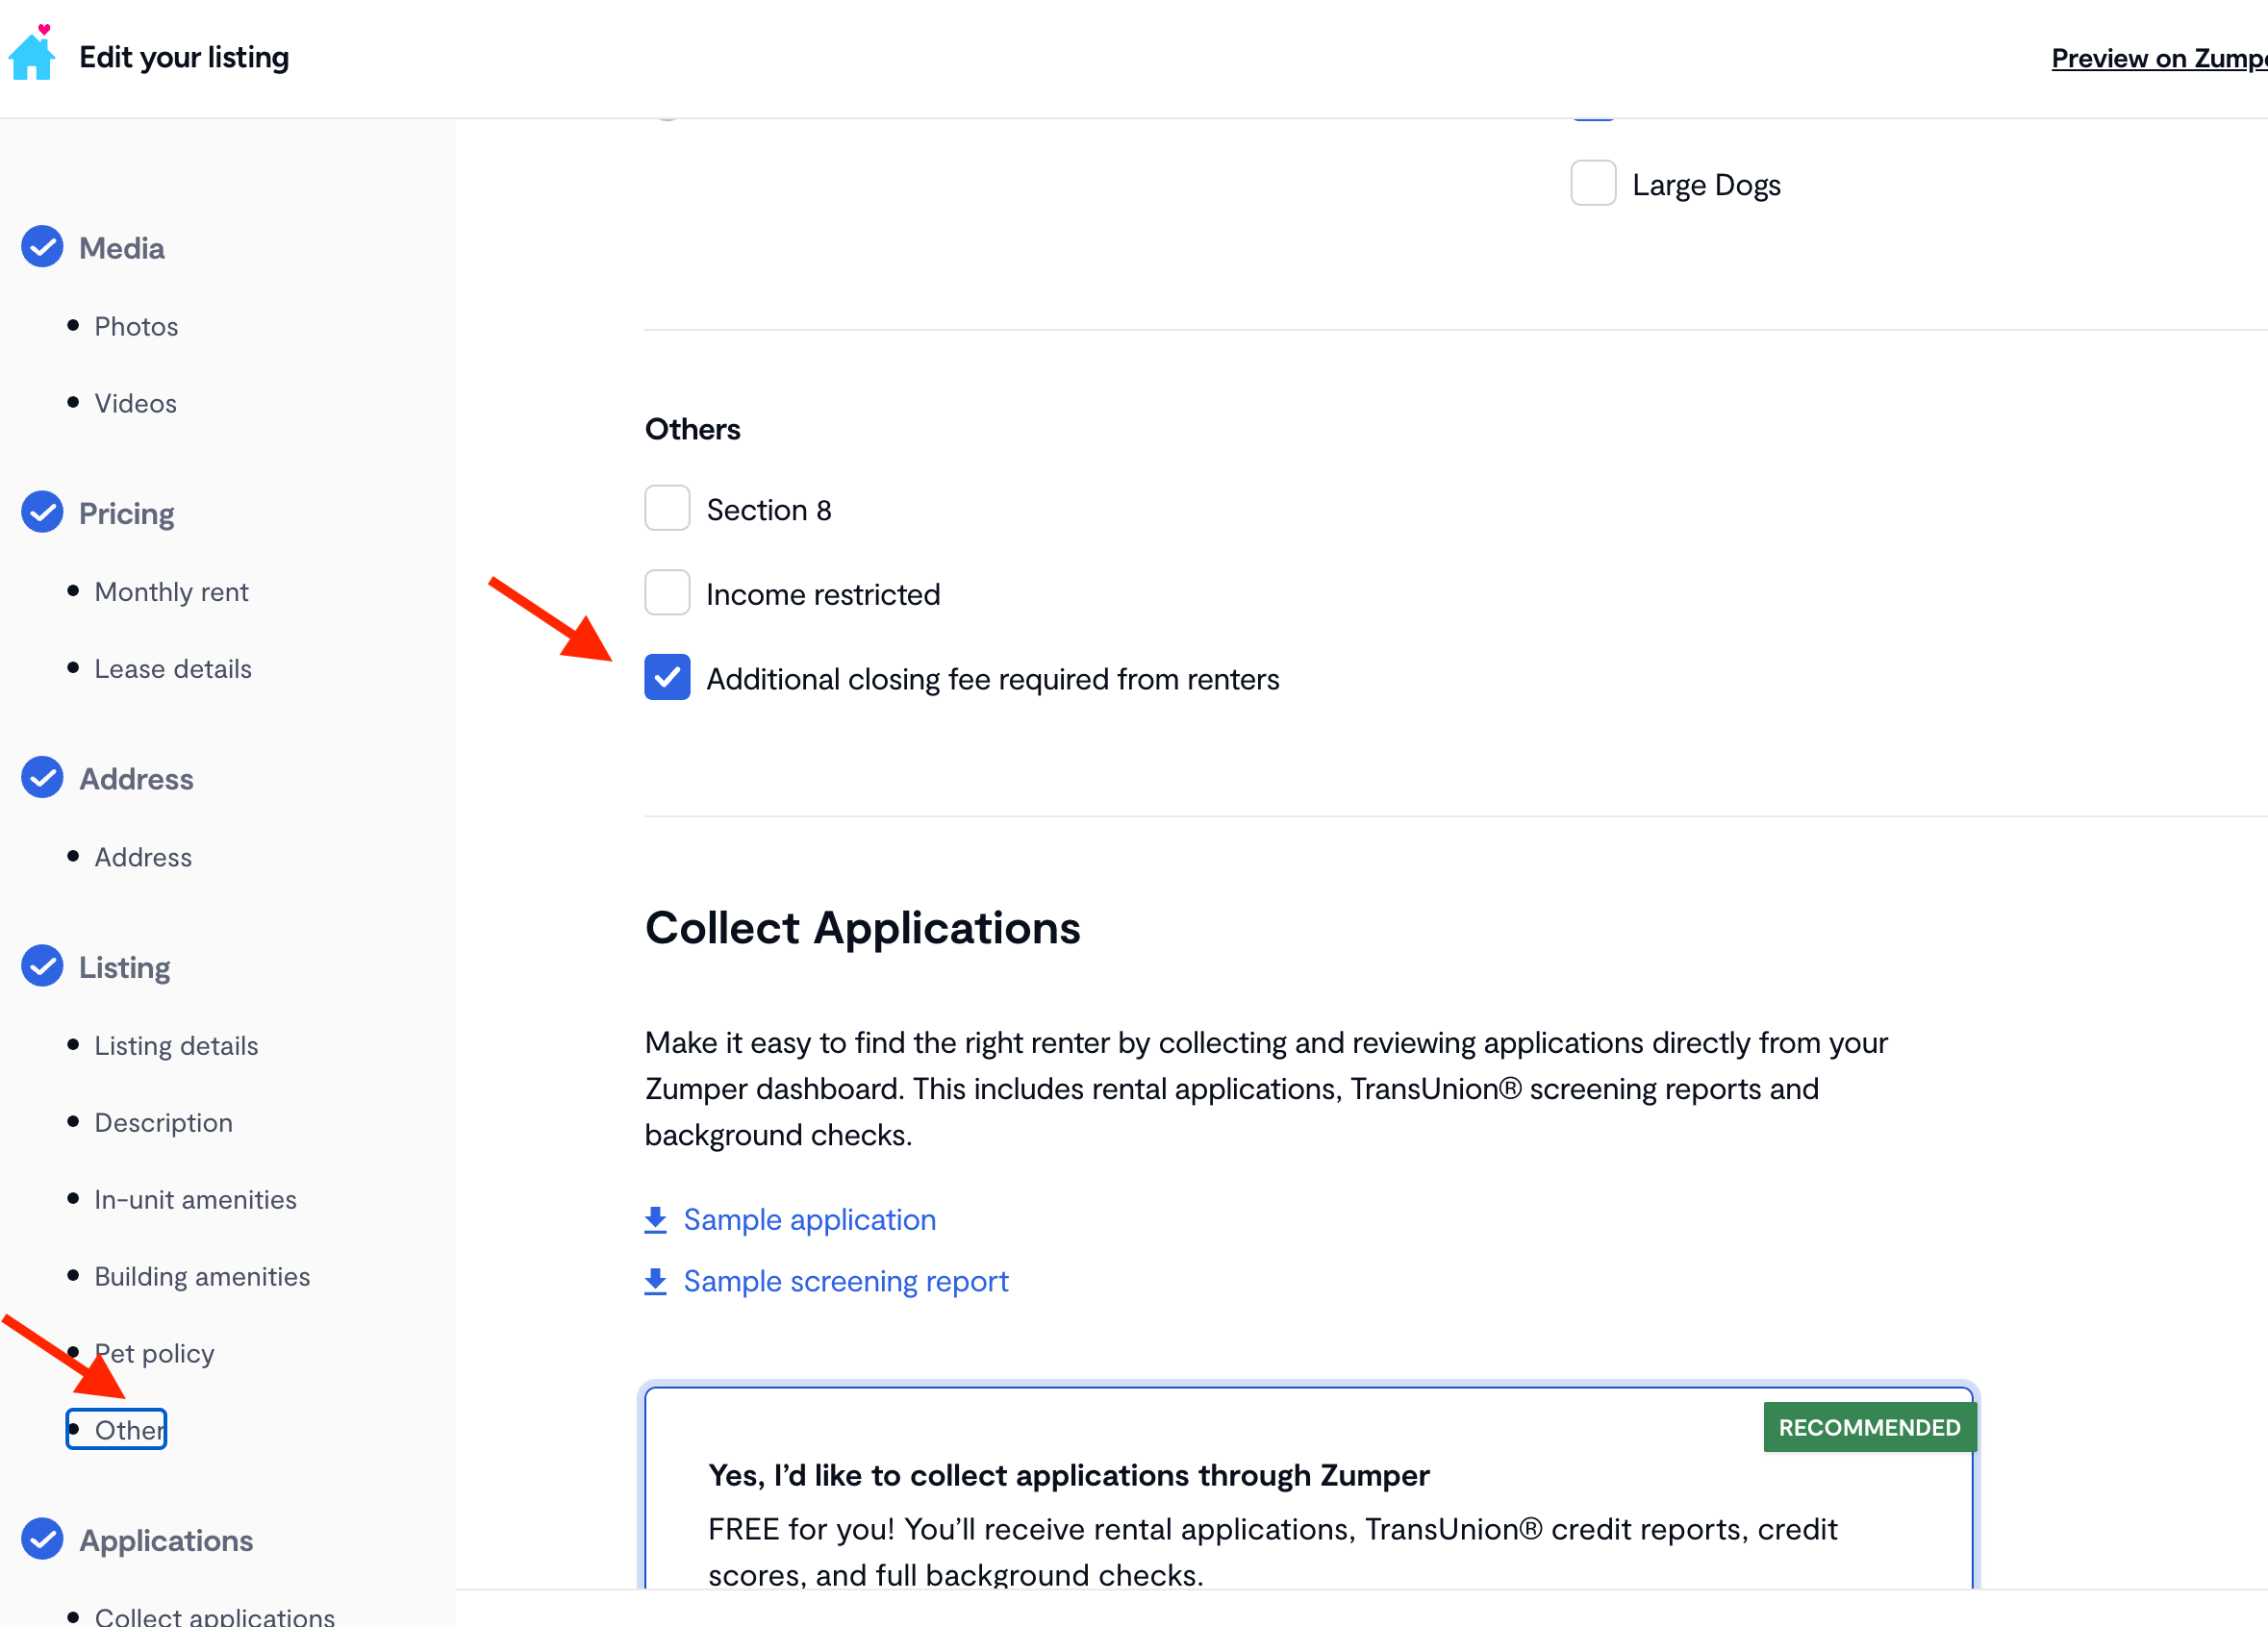Image resolution: width=2268 pixels, height=1627 pixels.
Task: Open Monthly rent sidebar item
Action: click(171, 592)
